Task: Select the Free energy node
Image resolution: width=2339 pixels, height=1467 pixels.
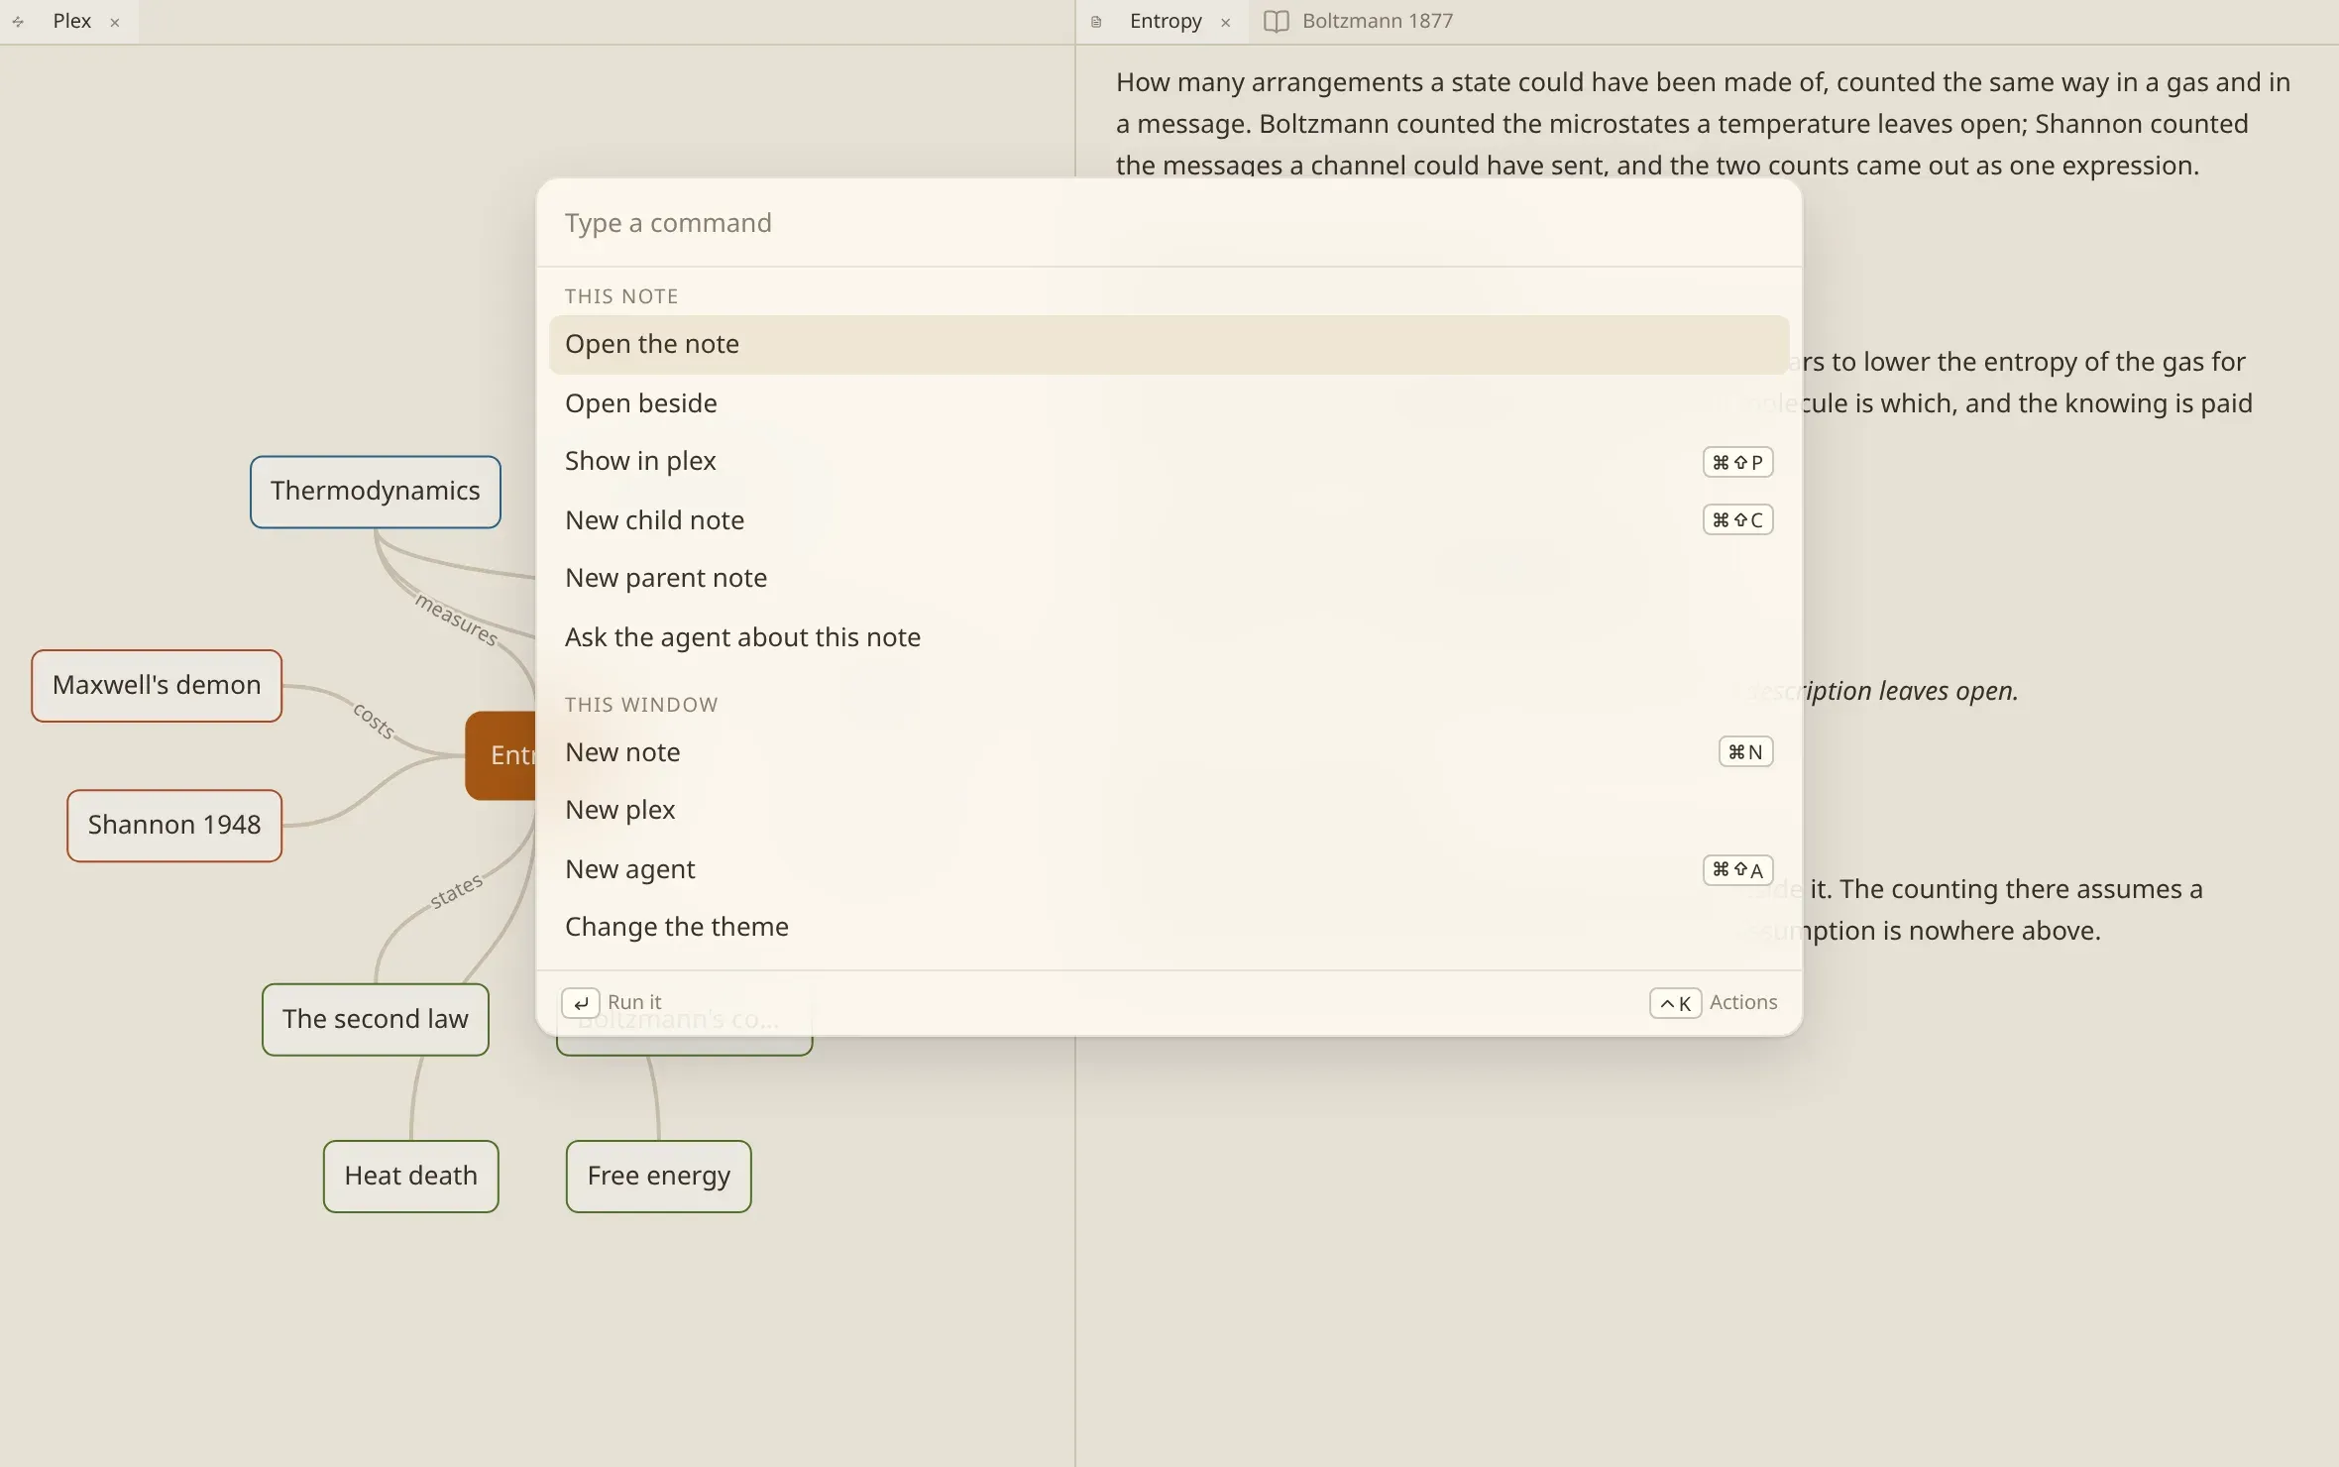Action: click(659, 1177)
